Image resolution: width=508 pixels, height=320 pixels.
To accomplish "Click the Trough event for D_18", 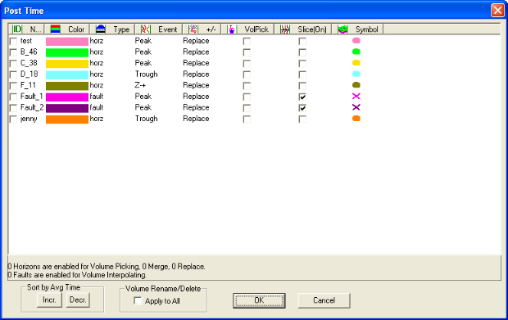I will 147,74.
